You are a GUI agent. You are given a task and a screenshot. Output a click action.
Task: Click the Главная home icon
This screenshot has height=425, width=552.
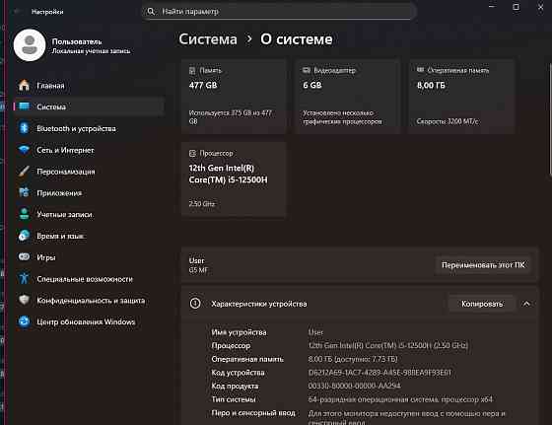[24, 85]
